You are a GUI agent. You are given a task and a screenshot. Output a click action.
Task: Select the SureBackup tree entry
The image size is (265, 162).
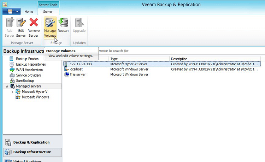[x=25, y=81]
